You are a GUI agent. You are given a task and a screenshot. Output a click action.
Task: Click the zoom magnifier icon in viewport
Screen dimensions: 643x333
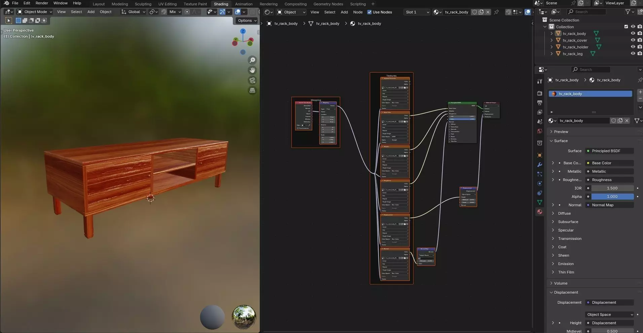click(x=252, y=60)
